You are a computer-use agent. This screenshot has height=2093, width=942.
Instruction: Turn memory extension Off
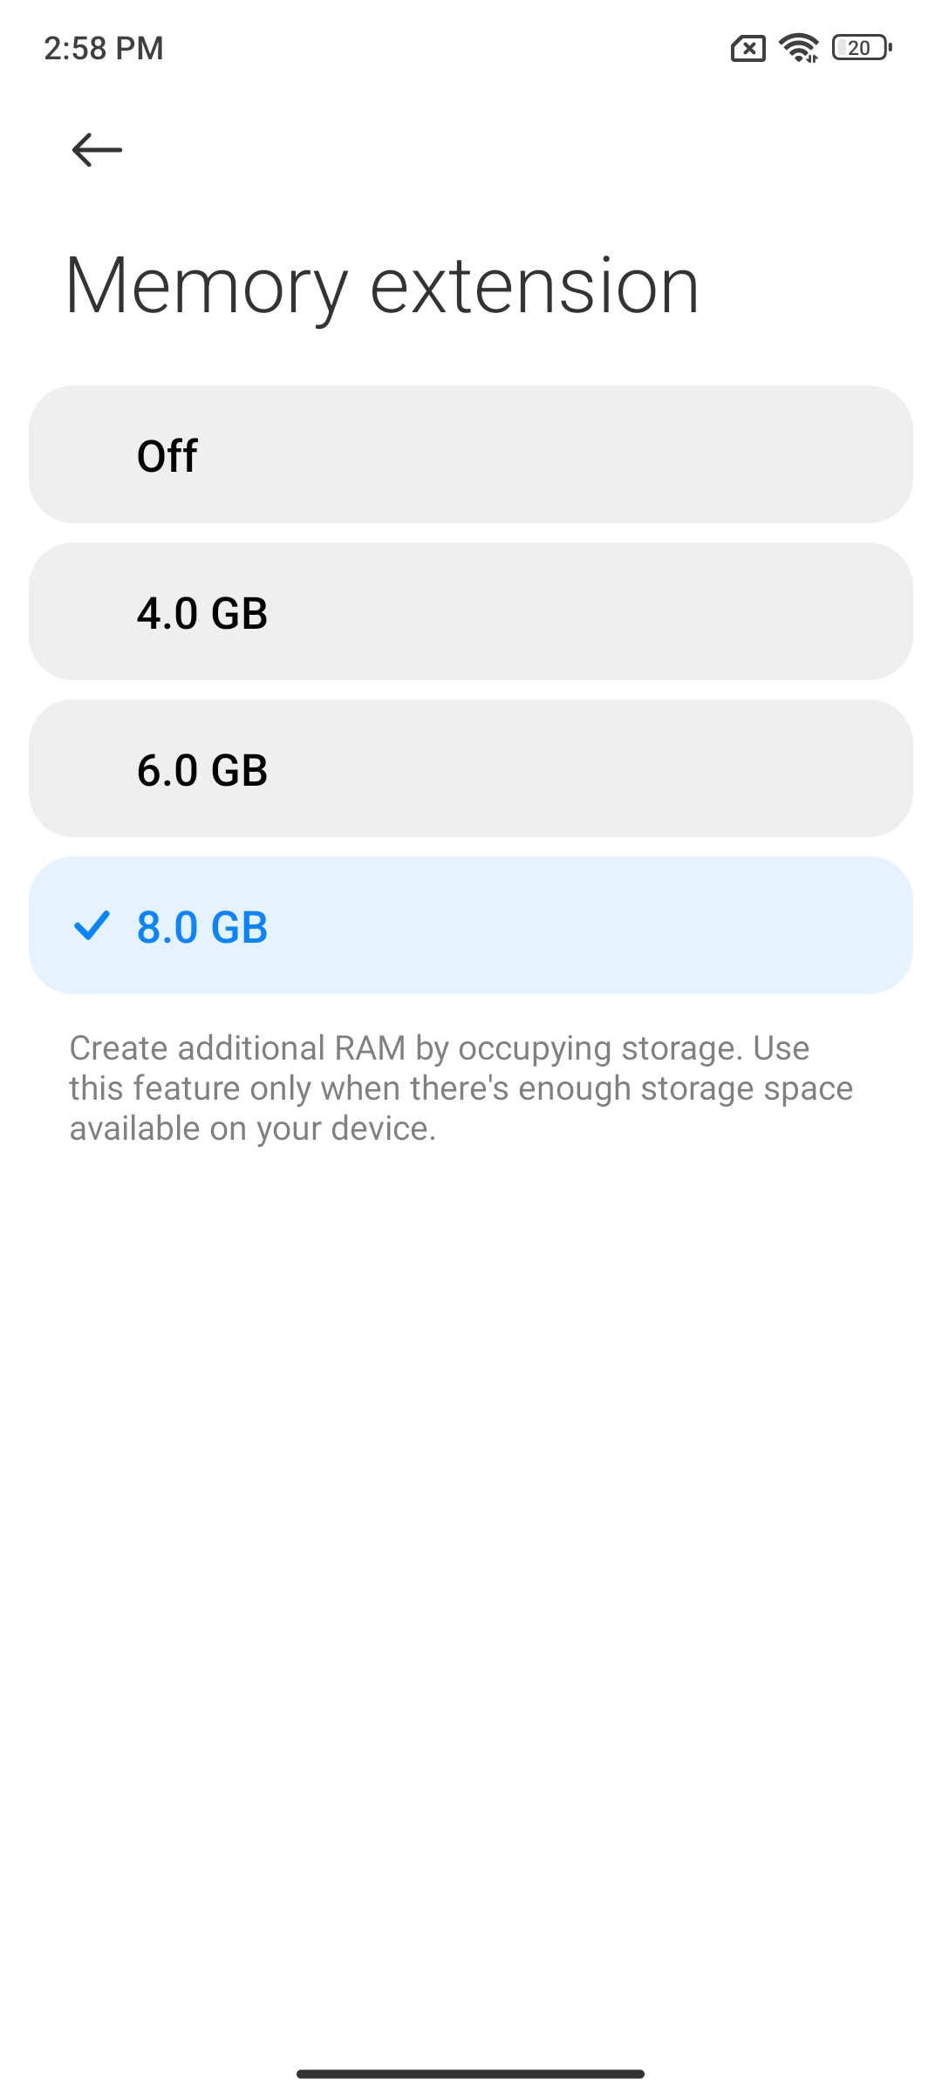click(471, 454)
